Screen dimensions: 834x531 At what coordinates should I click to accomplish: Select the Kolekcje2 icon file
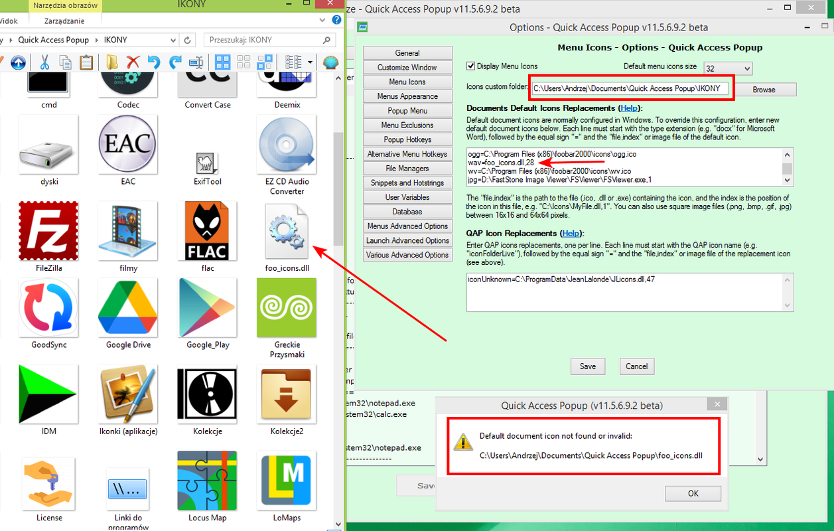tap(287, 400)
